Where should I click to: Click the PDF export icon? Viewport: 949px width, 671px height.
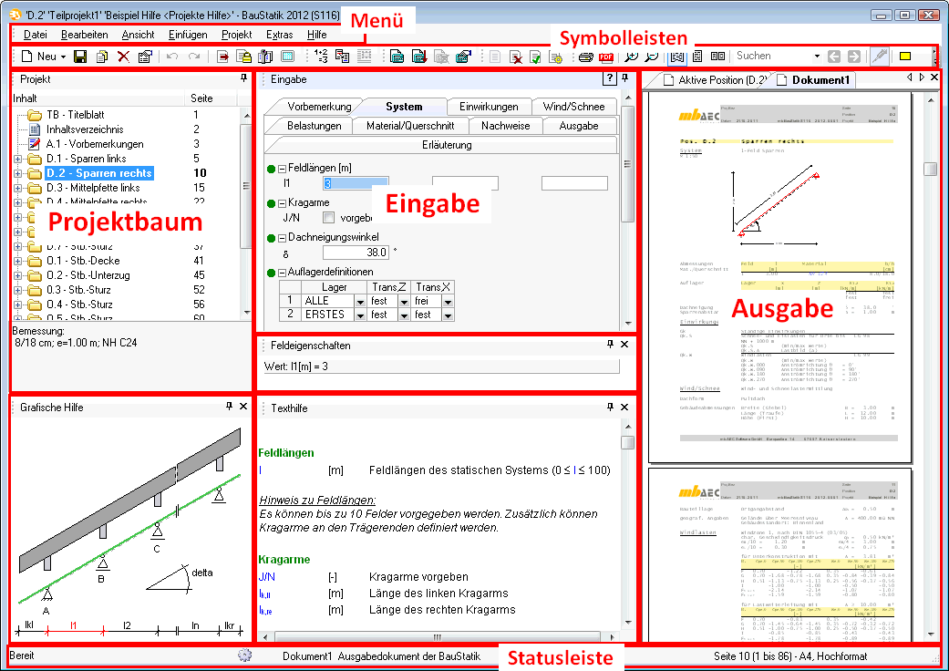tap(606, 57)
